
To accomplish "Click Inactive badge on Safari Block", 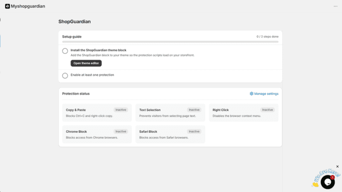I will pyautogui.click(x=194, y=131).
